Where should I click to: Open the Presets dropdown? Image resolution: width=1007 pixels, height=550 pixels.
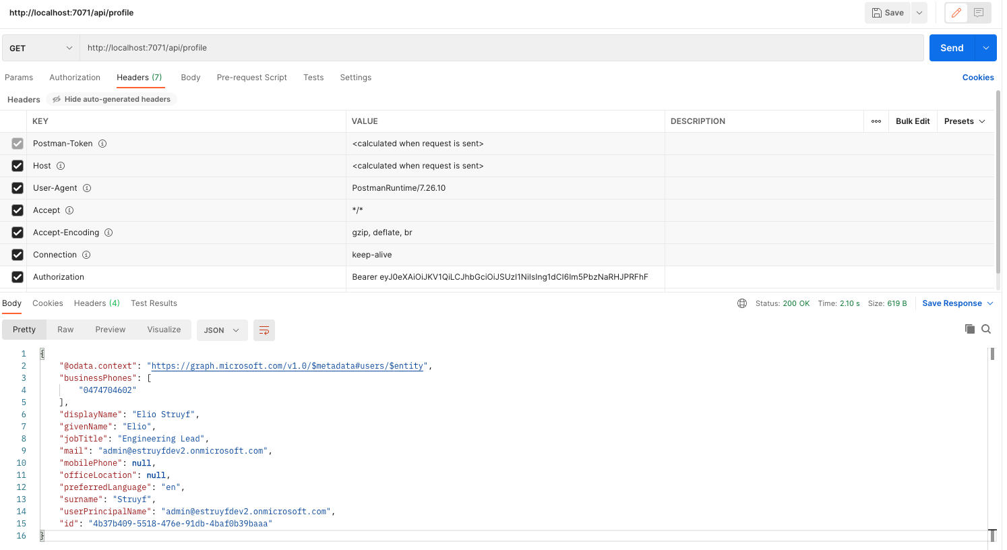[x=965, y=121]
